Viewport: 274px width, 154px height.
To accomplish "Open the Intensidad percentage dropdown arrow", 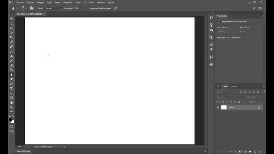I will click(82, 8).
